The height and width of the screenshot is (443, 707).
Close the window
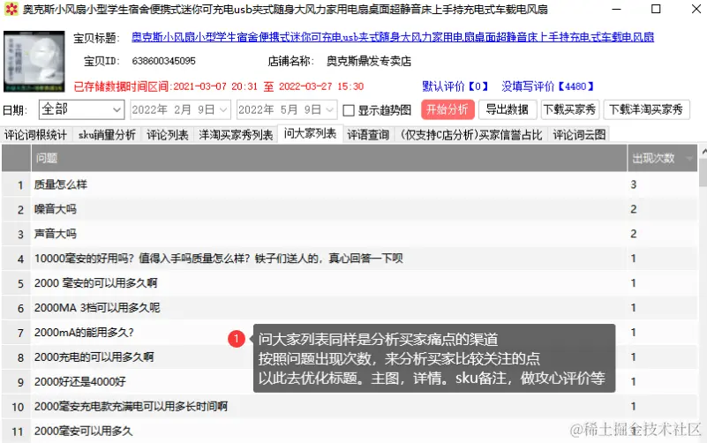(x=696, y=9)
